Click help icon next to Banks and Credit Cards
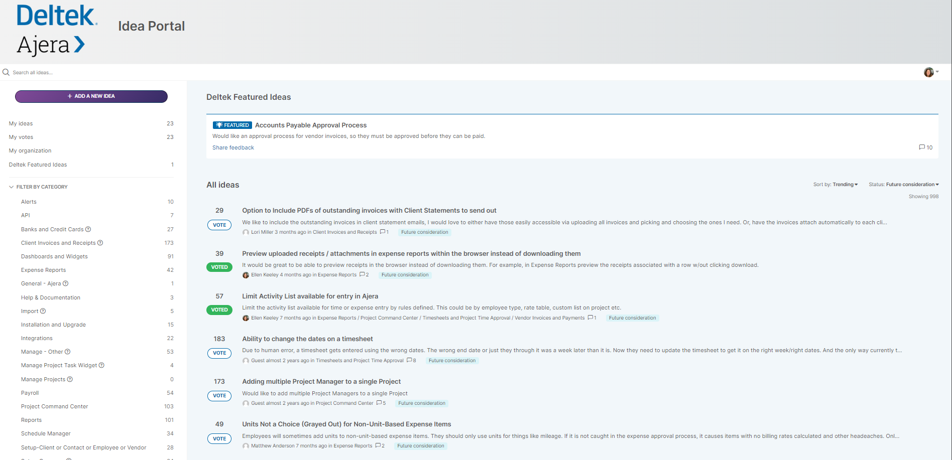Image resolution: width=952 pixels, height=460 pixels. point(88,229)
